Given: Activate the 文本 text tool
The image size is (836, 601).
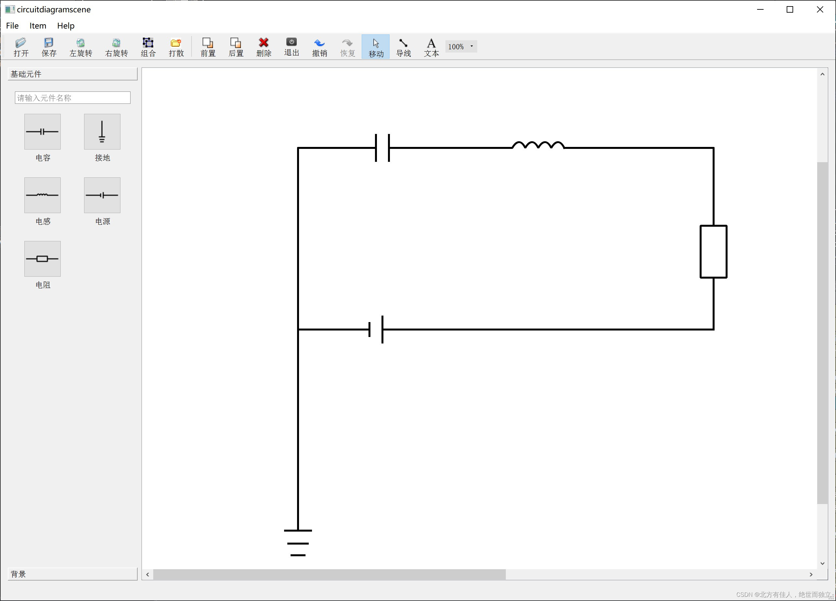Looking at the screenshot, I should point(431,47).
